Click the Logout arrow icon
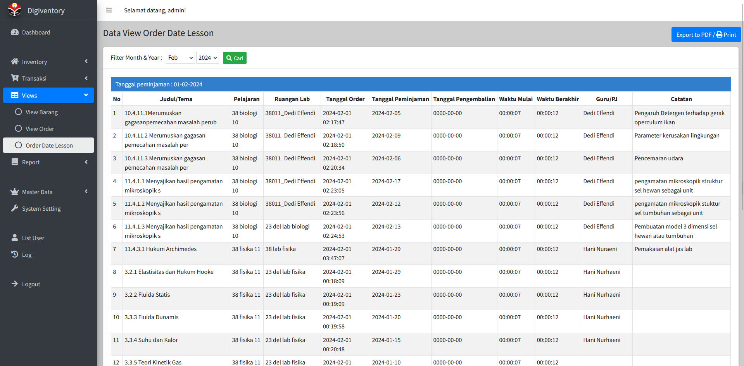 15,284
